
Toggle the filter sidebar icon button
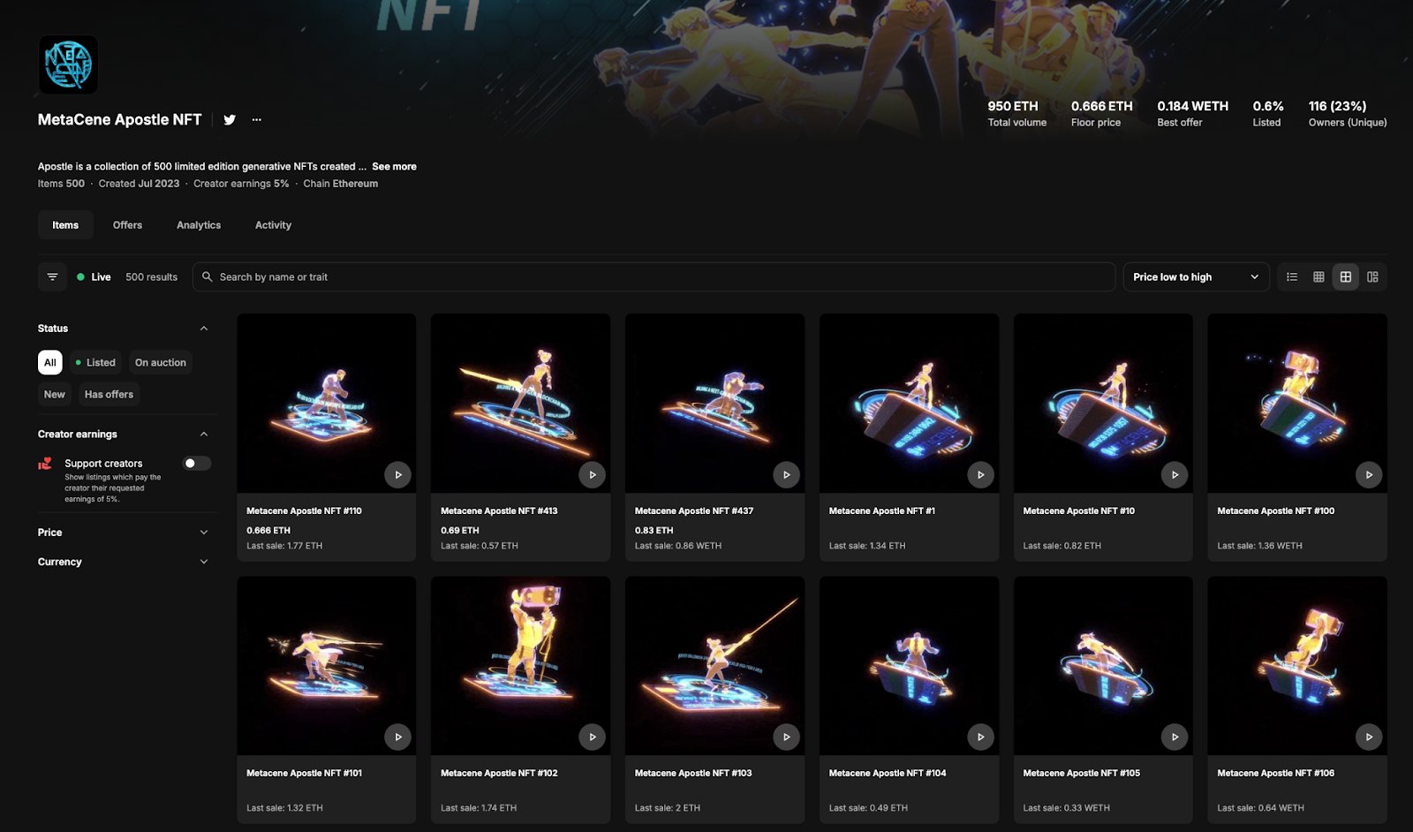(52, 277)
